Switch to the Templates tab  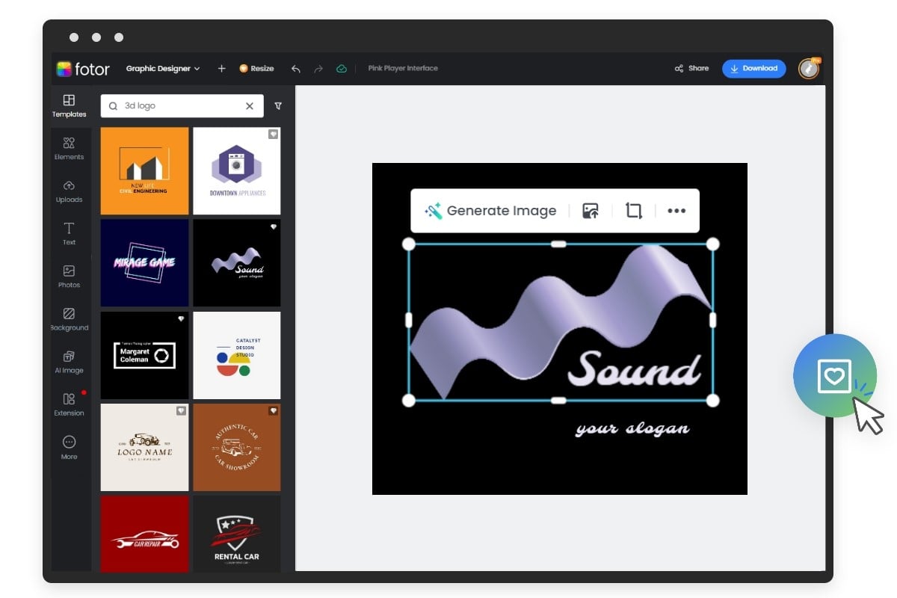69,105
